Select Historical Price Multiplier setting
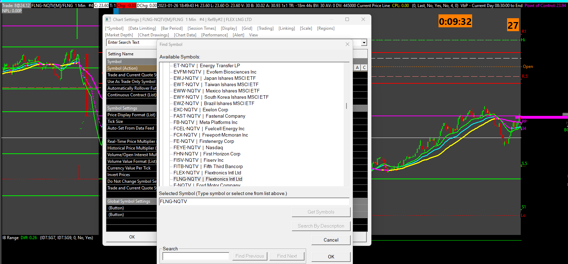Viewport: 568px width, 264px height. [x=132, y=148]
